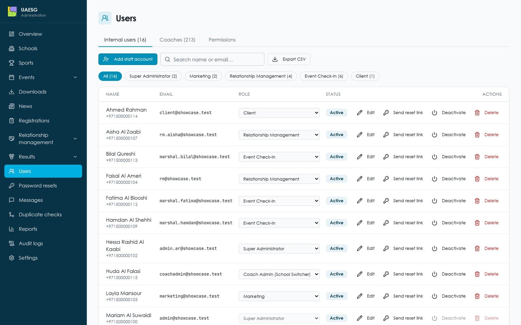Select the Internal users (16) tab
The image size is (521, 325).
coord(125,40)
